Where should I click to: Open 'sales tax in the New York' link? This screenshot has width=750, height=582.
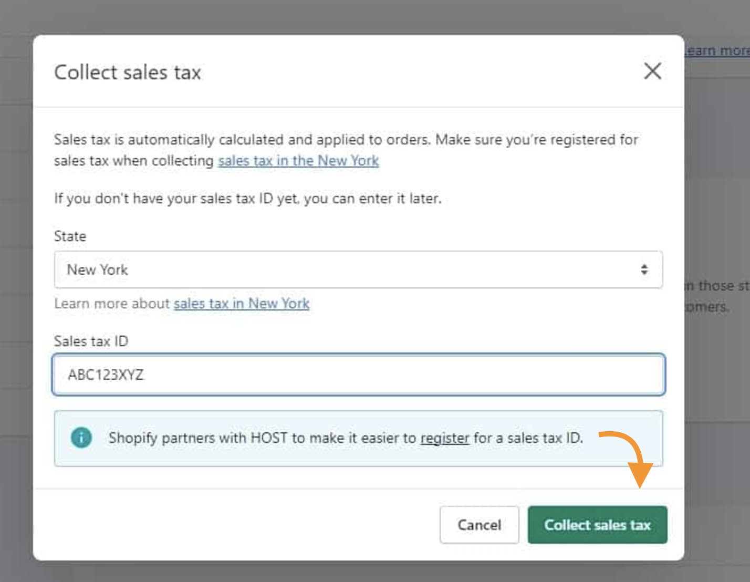298,161
